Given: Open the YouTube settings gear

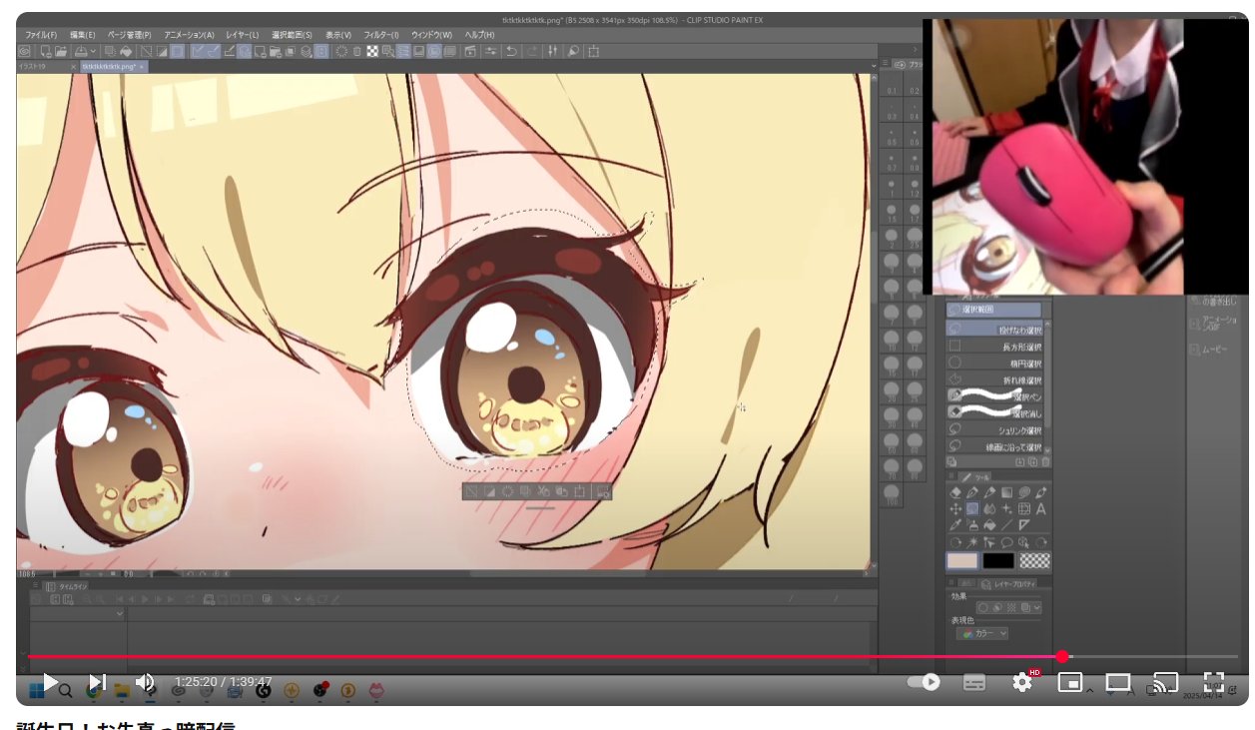Looking at the screenshot, I should (x=1022, y=682).
